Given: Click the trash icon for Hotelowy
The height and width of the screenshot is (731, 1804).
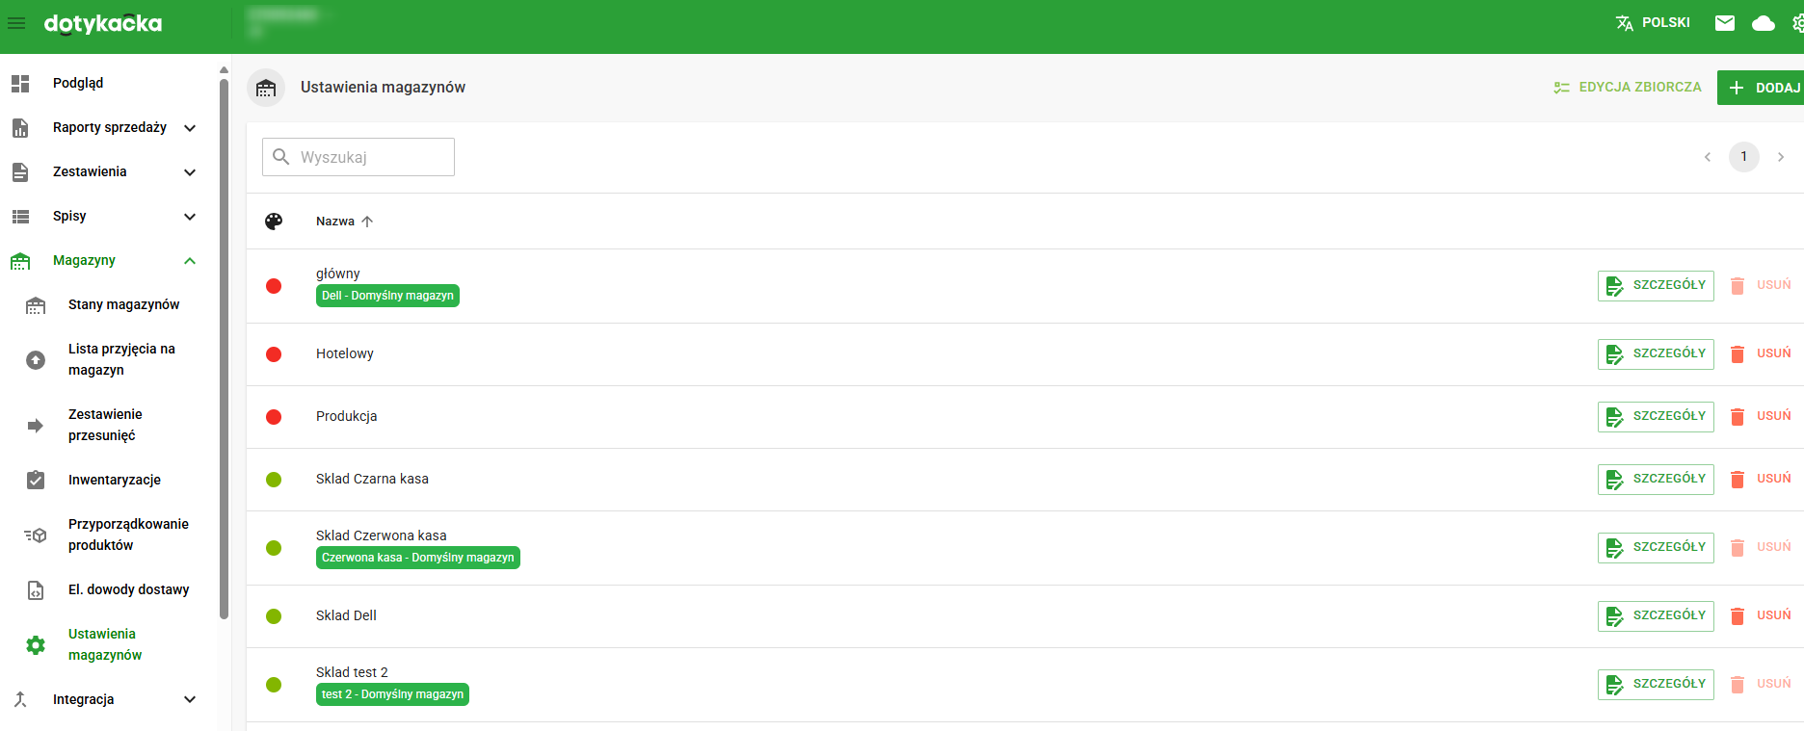Looking at the screenshot, I should click(x=1738, y=354).
